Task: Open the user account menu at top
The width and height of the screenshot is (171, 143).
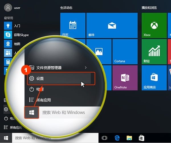Action: pos(13,7)
